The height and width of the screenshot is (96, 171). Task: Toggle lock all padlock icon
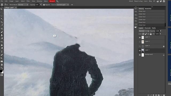151,34
